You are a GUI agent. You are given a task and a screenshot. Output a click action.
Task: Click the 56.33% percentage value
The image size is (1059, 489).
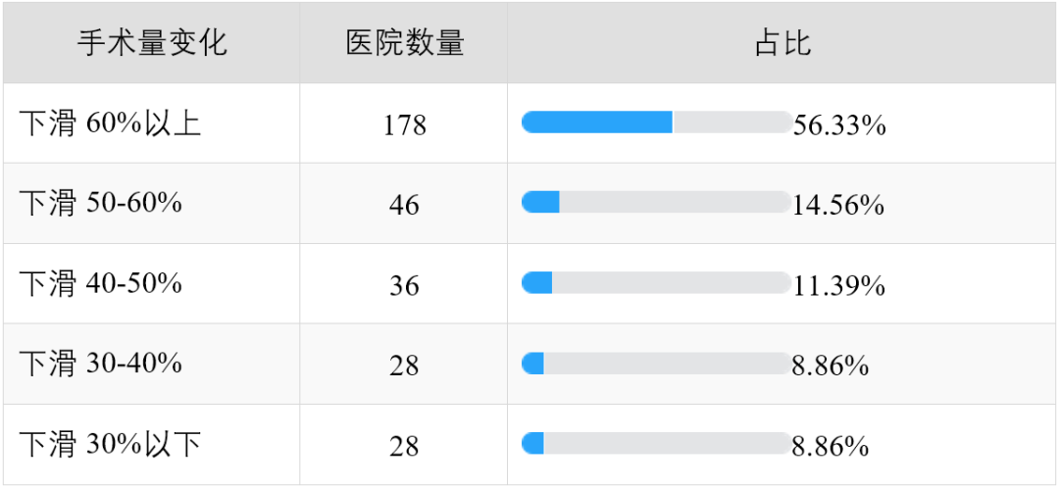tap(838, 125)
